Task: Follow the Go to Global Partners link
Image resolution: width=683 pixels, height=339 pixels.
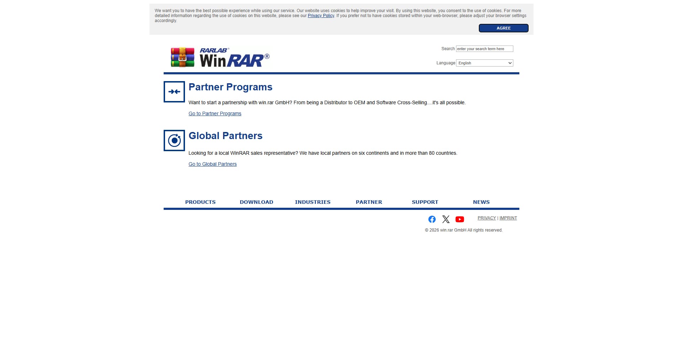Action: point(212,164)
